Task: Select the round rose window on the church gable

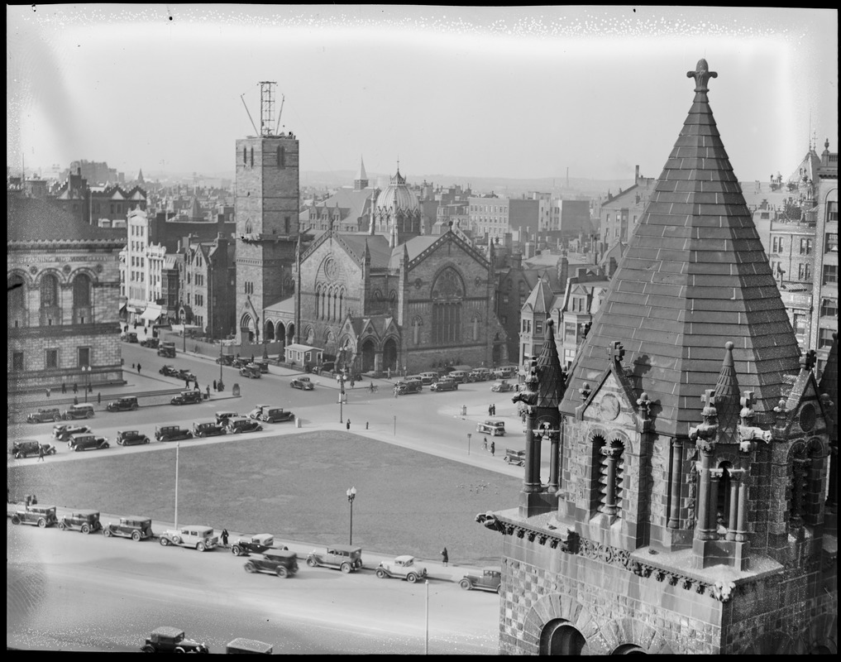Action: point(331,268)
